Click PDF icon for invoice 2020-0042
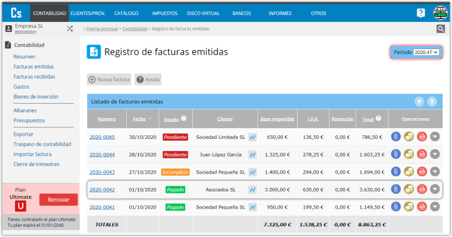Screen dimensions: 452x237 coord(422,189)
